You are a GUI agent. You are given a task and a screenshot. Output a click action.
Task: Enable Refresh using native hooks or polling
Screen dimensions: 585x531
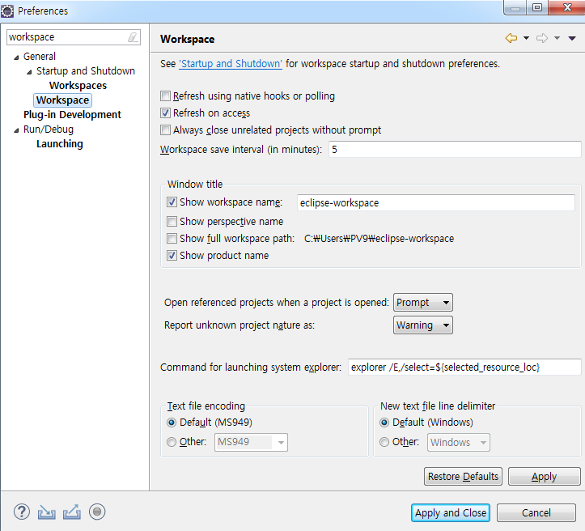[166, 96]
